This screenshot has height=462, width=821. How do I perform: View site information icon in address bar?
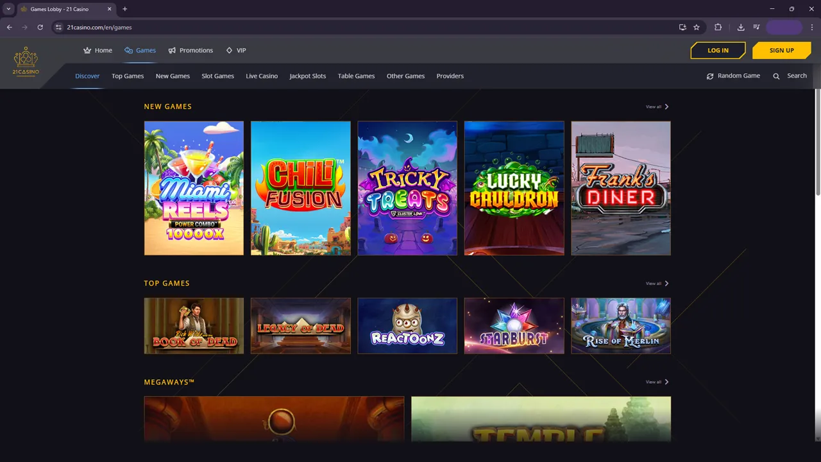58,28
